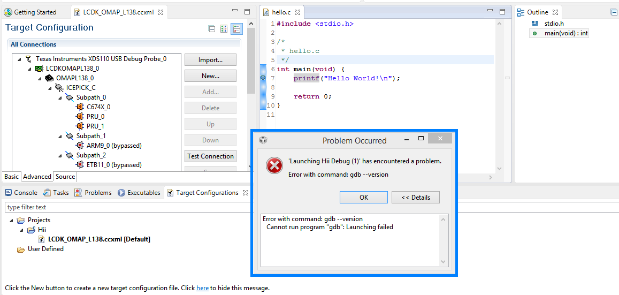Collapse the Subpath_0 node
Image resolution: width=619 pixels, height=295 pixels.
(x=59, y=97)
